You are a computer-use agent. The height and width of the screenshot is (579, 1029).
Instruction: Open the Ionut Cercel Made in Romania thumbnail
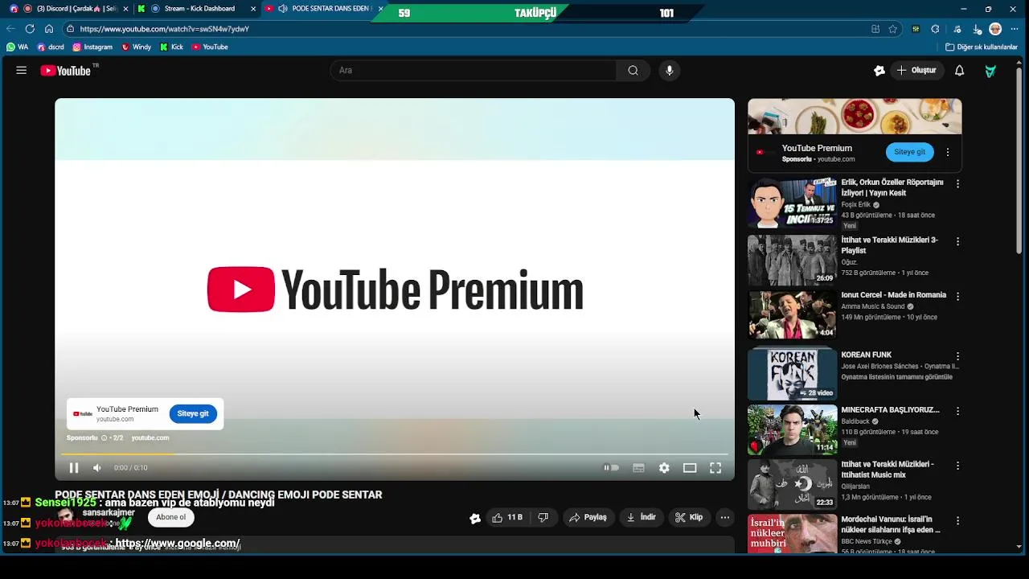(793, 315)
